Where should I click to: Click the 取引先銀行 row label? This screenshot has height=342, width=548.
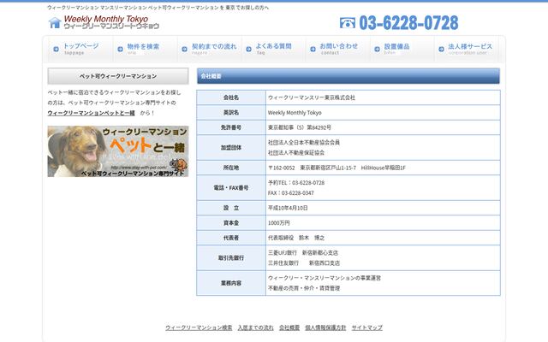(x=231, y=258)
